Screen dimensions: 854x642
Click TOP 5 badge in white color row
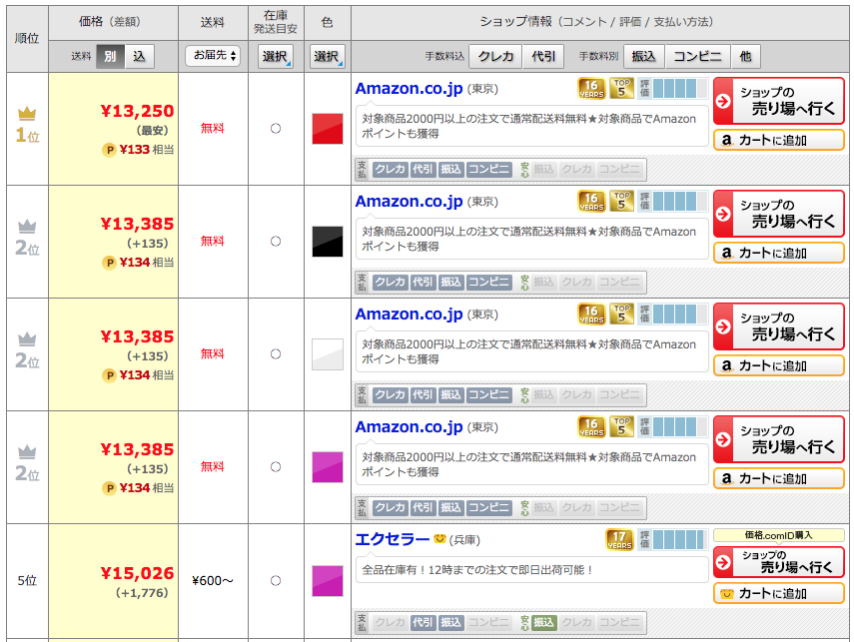point(621,314)
